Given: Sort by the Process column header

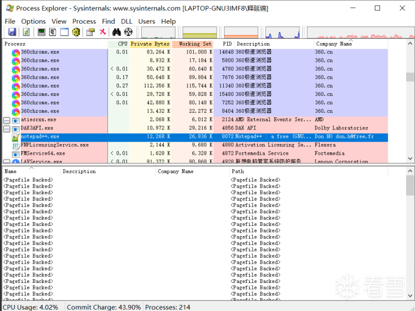Looking at the screenshot, I should [55, 44].
